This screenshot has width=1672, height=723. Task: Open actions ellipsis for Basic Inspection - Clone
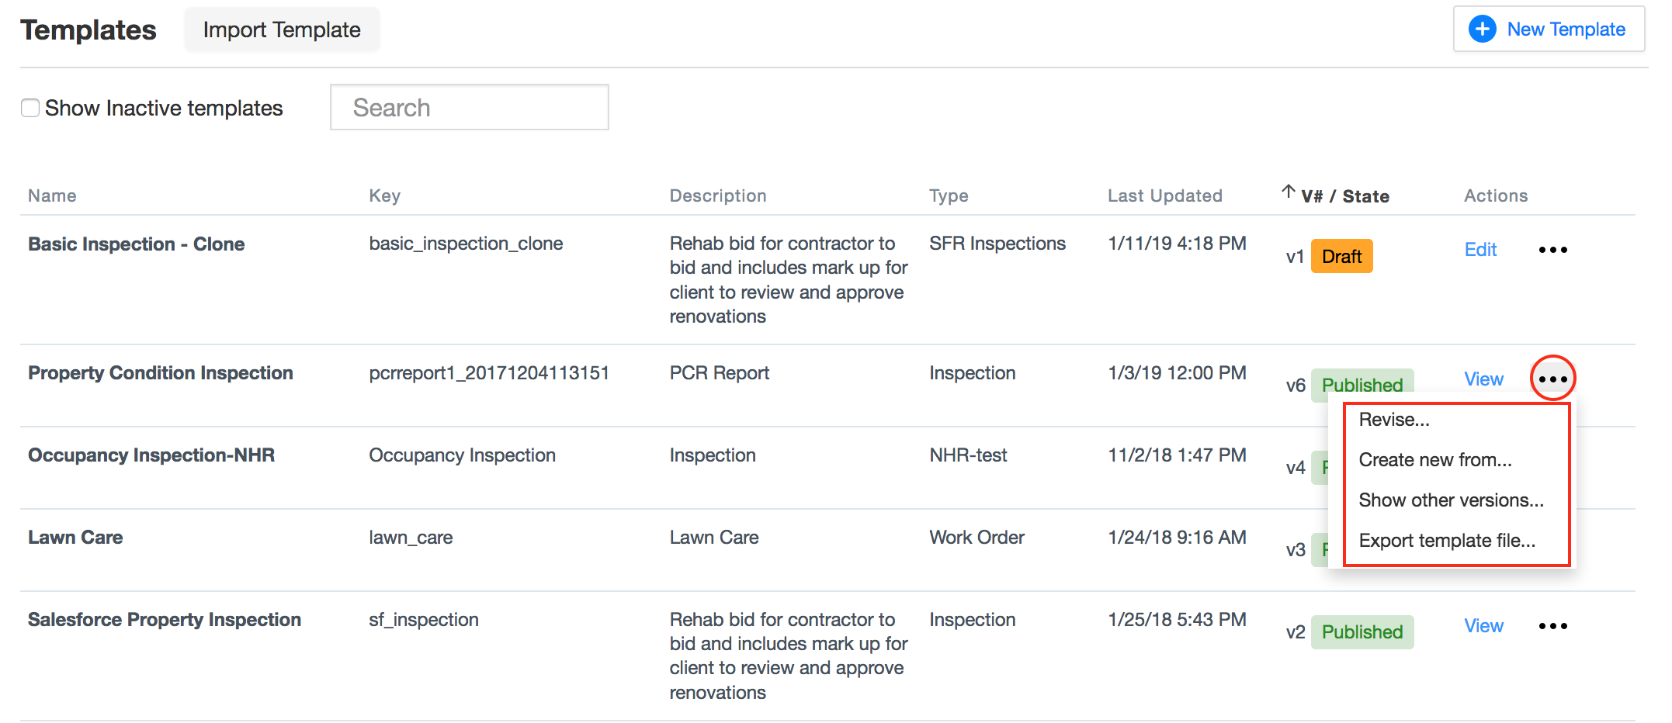1552,250
